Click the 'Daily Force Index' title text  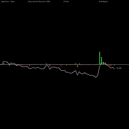coord(8,2)
